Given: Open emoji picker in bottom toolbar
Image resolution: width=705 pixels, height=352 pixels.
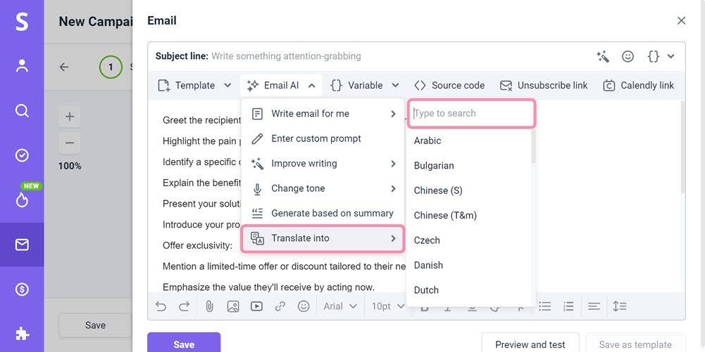Looking at the screenshot, I should click(x=304, y=306).
